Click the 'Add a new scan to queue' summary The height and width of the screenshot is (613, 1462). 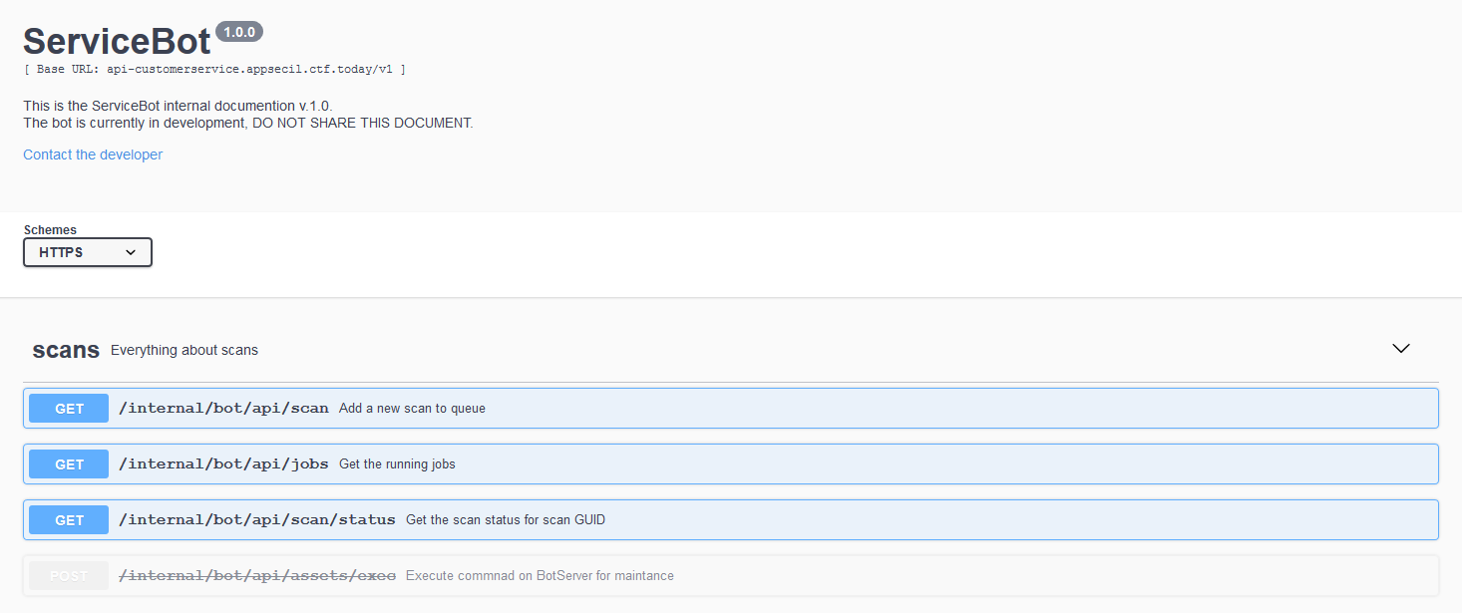click(x=412, y=409)
